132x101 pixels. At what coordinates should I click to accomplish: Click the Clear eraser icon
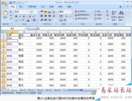click(x=107, y=19)
